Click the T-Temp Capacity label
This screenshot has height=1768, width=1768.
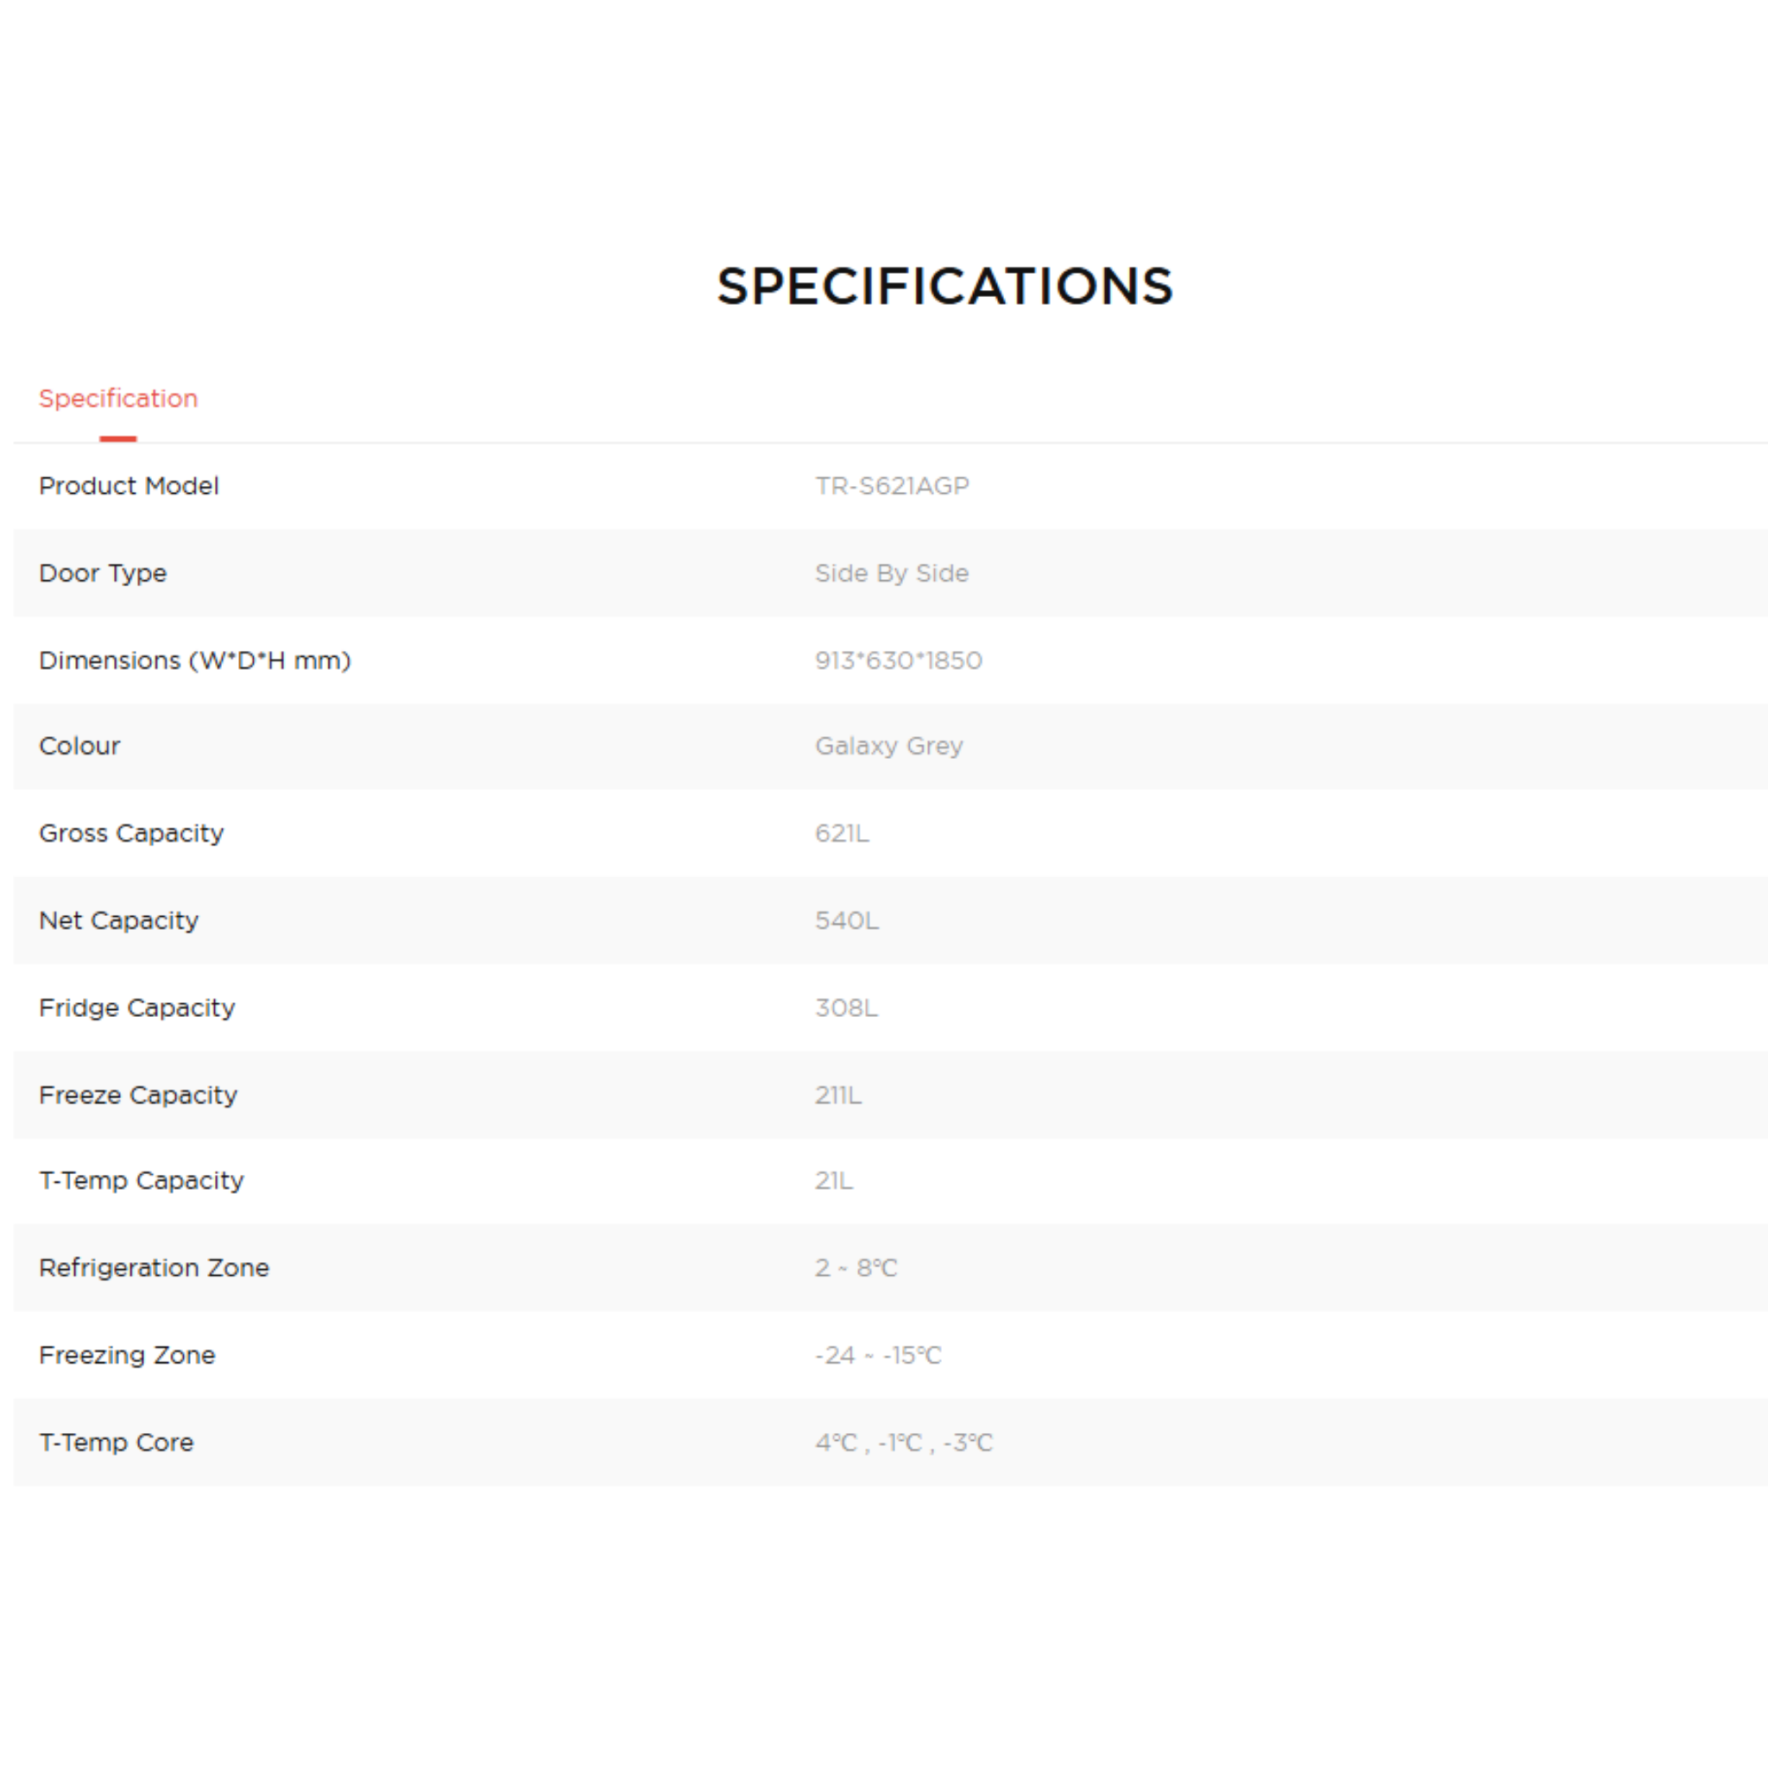pyautogui.click(x=142, y=1180)
